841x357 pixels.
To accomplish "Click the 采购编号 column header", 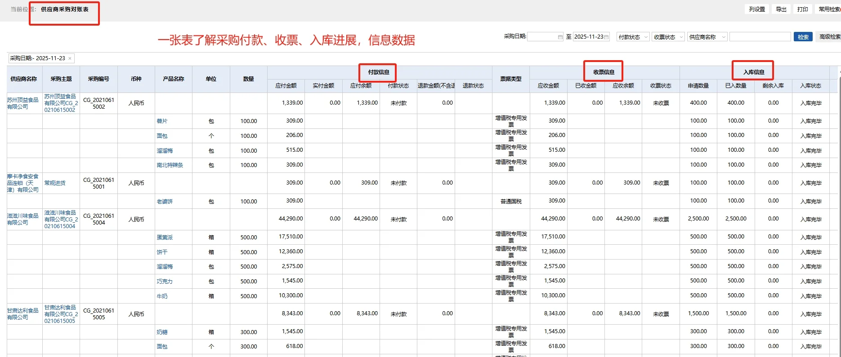I will pos(99,79).
